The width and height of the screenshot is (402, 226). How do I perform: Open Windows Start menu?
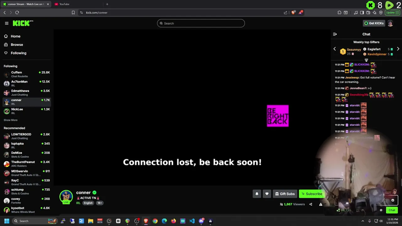tap(7, 221)
